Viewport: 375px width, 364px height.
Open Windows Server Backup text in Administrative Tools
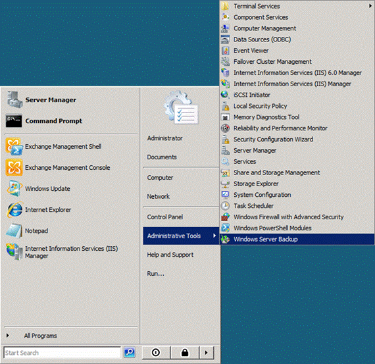pos(266,239)
